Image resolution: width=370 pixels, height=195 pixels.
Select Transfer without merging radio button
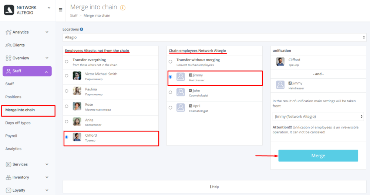[170, 62]
